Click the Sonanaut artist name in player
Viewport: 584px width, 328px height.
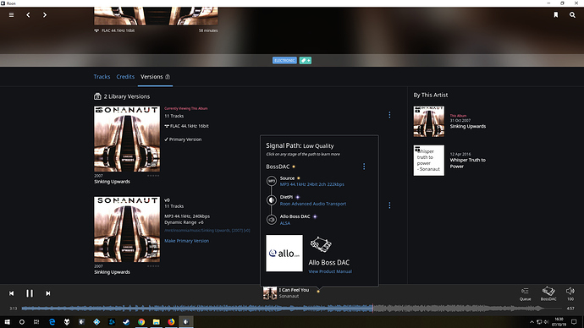pos(289,296)
